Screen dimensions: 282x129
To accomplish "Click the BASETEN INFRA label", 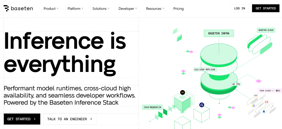I will (219, 33).
